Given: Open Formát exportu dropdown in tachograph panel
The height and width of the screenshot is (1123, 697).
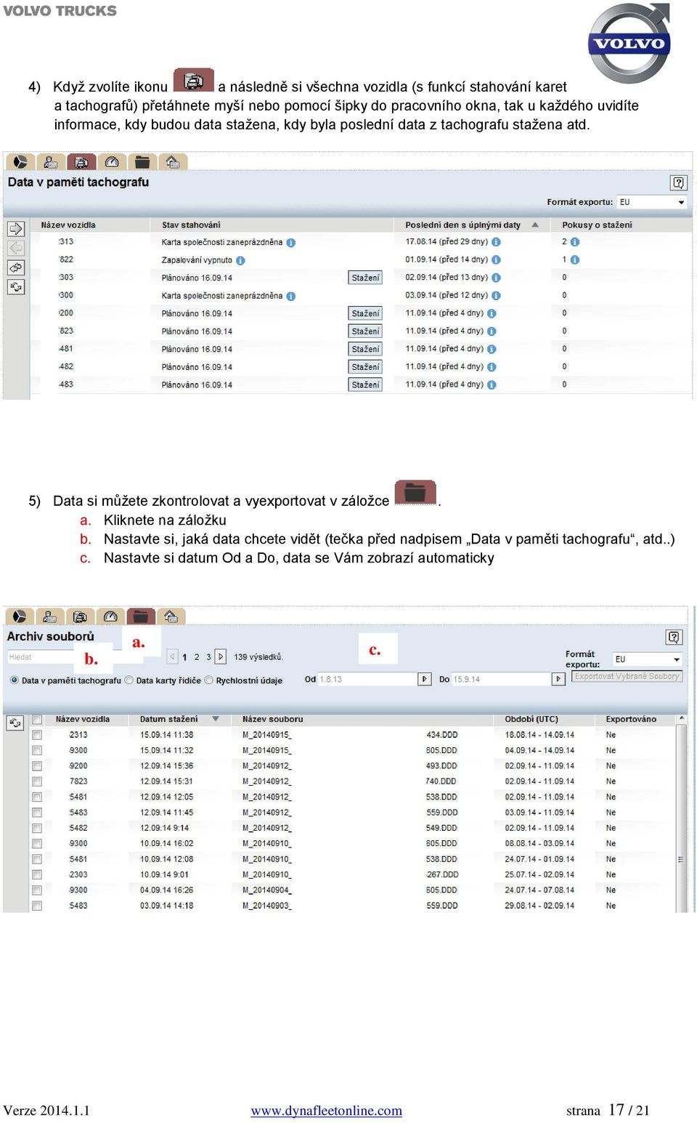Looking at the screenshot, I should click(651, 202).
